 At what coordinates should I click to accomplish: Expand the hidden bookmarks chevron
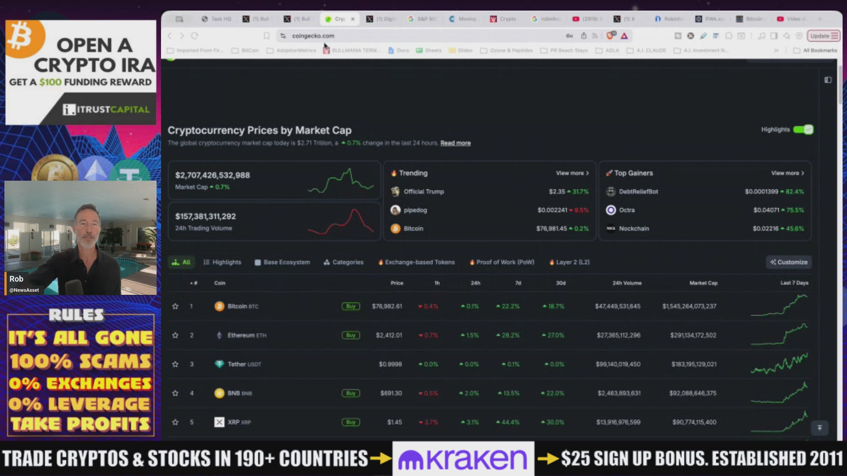(776, 51)
